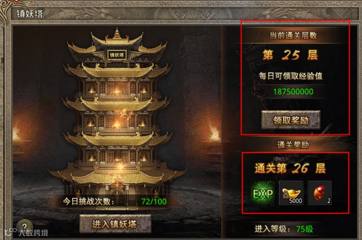Click the 72/100 daily challenge counter
The height and width of the screenshot is (240, 362).
tap(154, 201)
